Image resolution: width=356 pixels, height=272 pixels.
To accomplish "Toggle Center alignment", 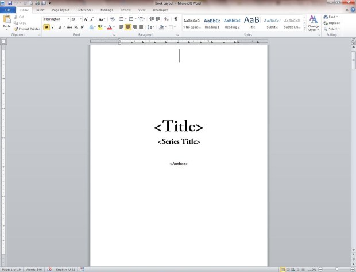I will (128, 27).
